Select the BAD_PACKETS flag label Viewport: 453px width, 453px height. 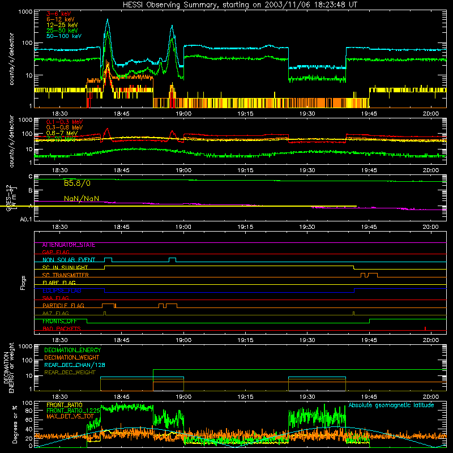coord(62,328)
